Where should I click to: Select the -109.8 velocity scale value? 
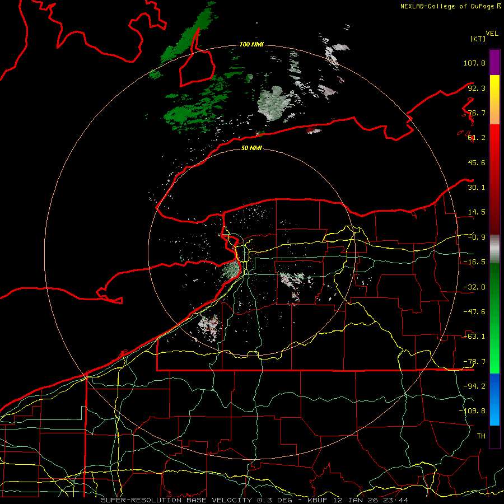click(472, 411)
